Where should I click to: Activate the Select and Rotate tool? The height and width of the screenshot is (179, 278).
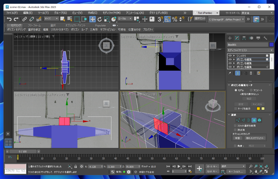100,19
